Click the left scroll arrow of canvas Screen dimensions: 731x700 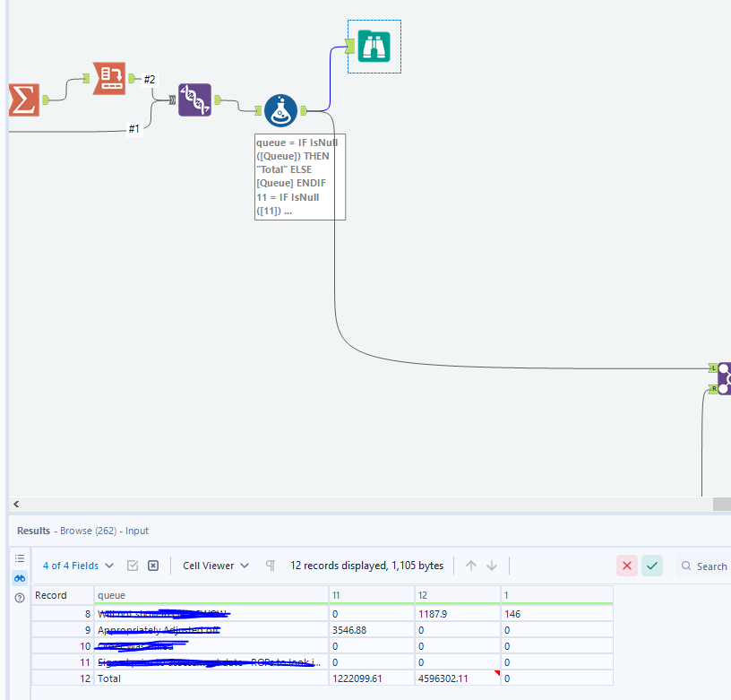[x=16, y=504]
